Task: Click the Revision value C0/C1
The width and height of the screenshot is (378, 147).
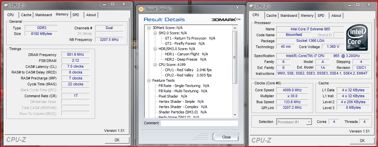Action: (361, 68)
